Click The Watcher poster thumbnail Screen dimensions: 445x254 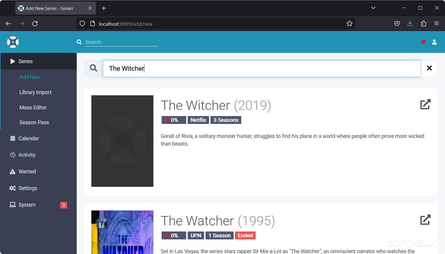pos(122,232)
